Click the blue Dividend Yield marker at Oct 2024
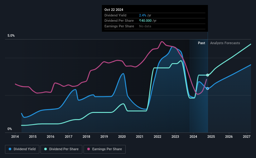The image size is (256, 158). click(207, 88)
